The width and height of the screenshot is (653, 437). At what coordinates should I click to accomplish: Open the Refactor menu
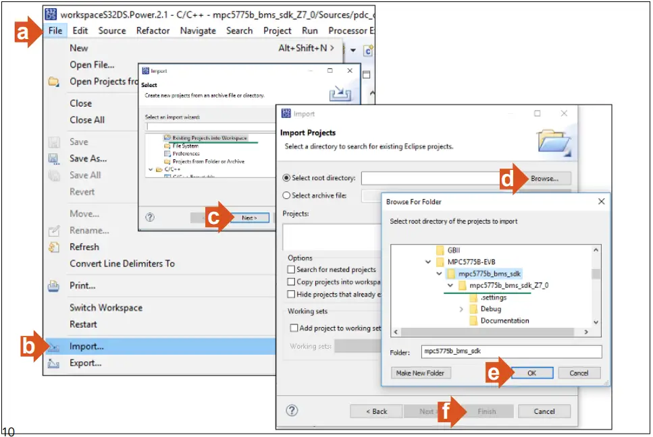153,30
